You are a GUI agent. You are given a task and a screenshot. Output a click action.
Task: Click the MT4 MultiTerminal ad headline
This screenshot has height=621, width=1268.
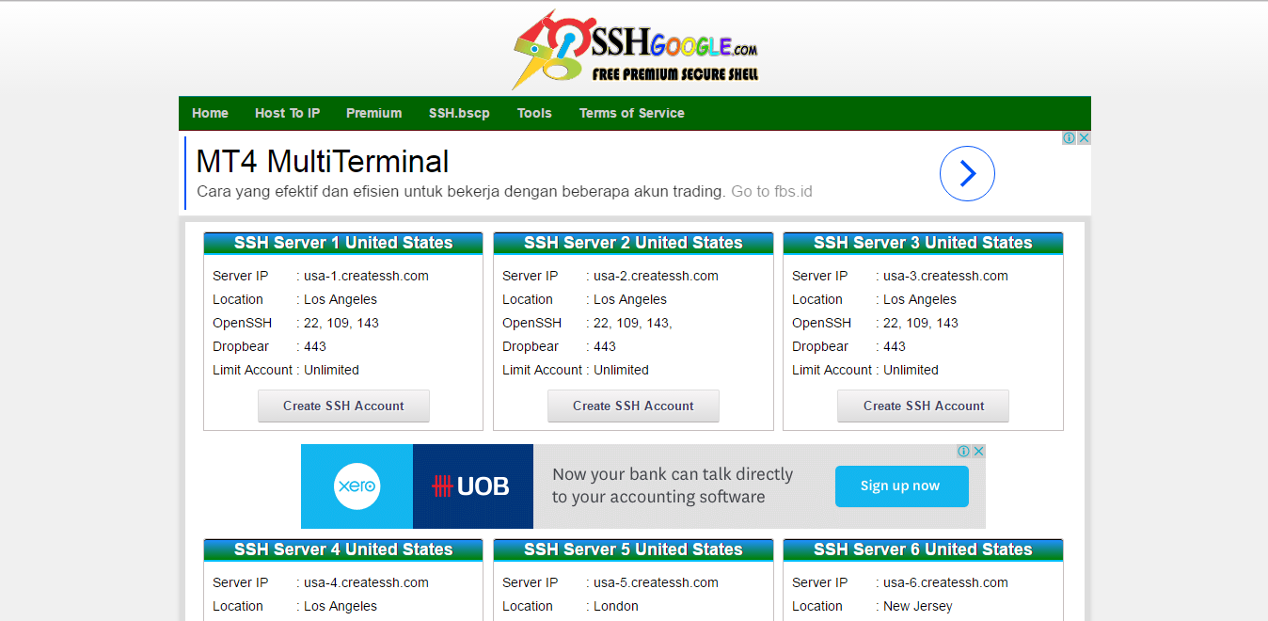(323, 162)
